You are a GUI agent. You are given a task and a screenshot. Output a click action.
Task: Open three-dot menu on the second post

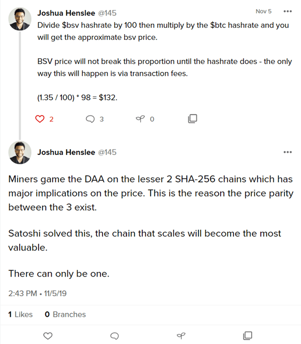tap(287, 152)
